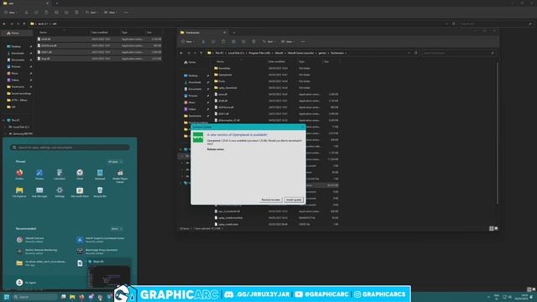Click Copy icon in Trackmania window toolbar
The height and width of the screenshot is (302, 537).
coord(213,41)
